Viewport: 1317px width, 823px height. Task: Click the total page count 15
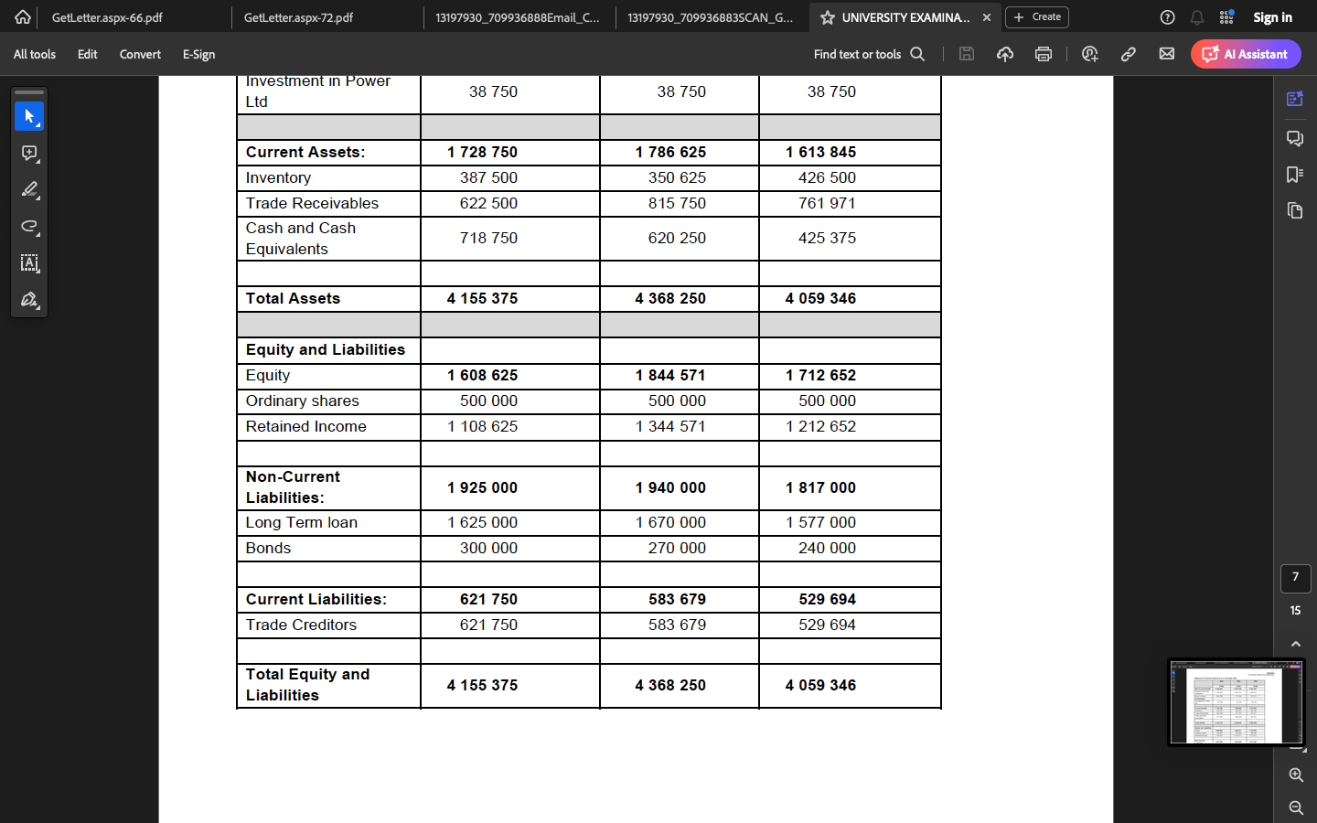tap(1296, 610)
